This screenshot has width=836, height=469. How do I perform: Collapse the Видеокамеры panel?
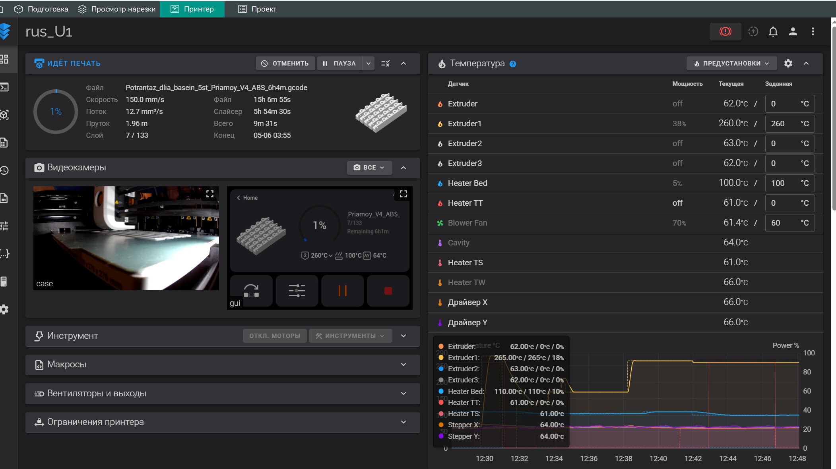[403, 168]
